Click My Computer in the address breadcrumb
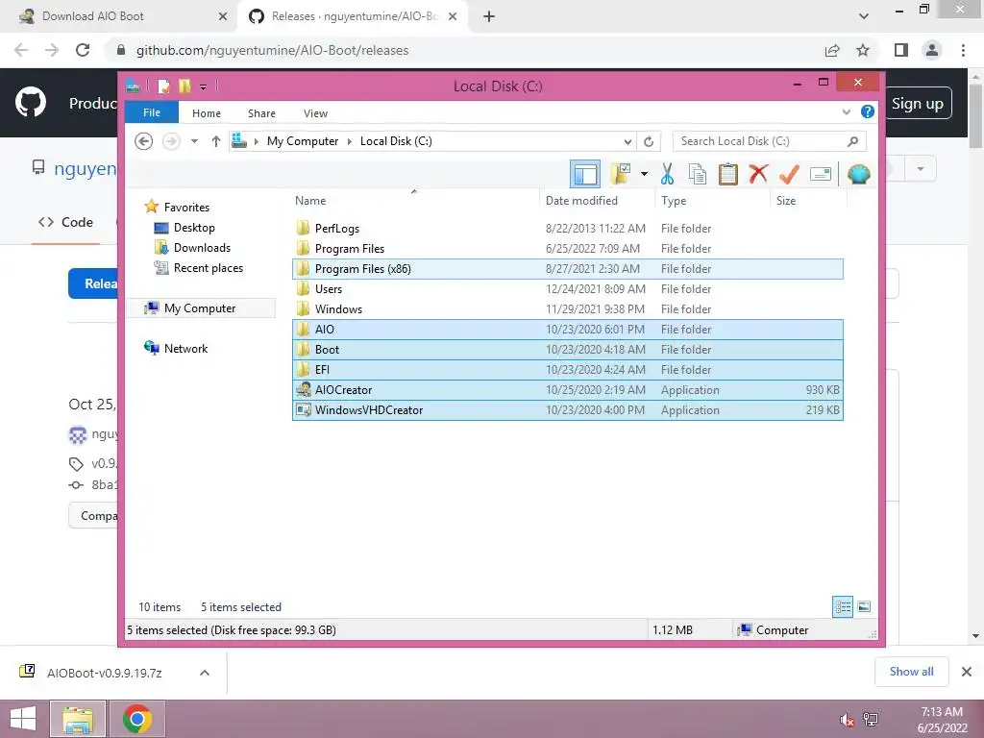This screenshot has width=984, height=738. pyautogui.click(x=303, y=141)
